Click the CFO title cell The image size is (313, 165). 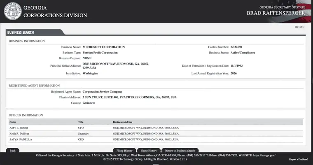coord(81,128)
